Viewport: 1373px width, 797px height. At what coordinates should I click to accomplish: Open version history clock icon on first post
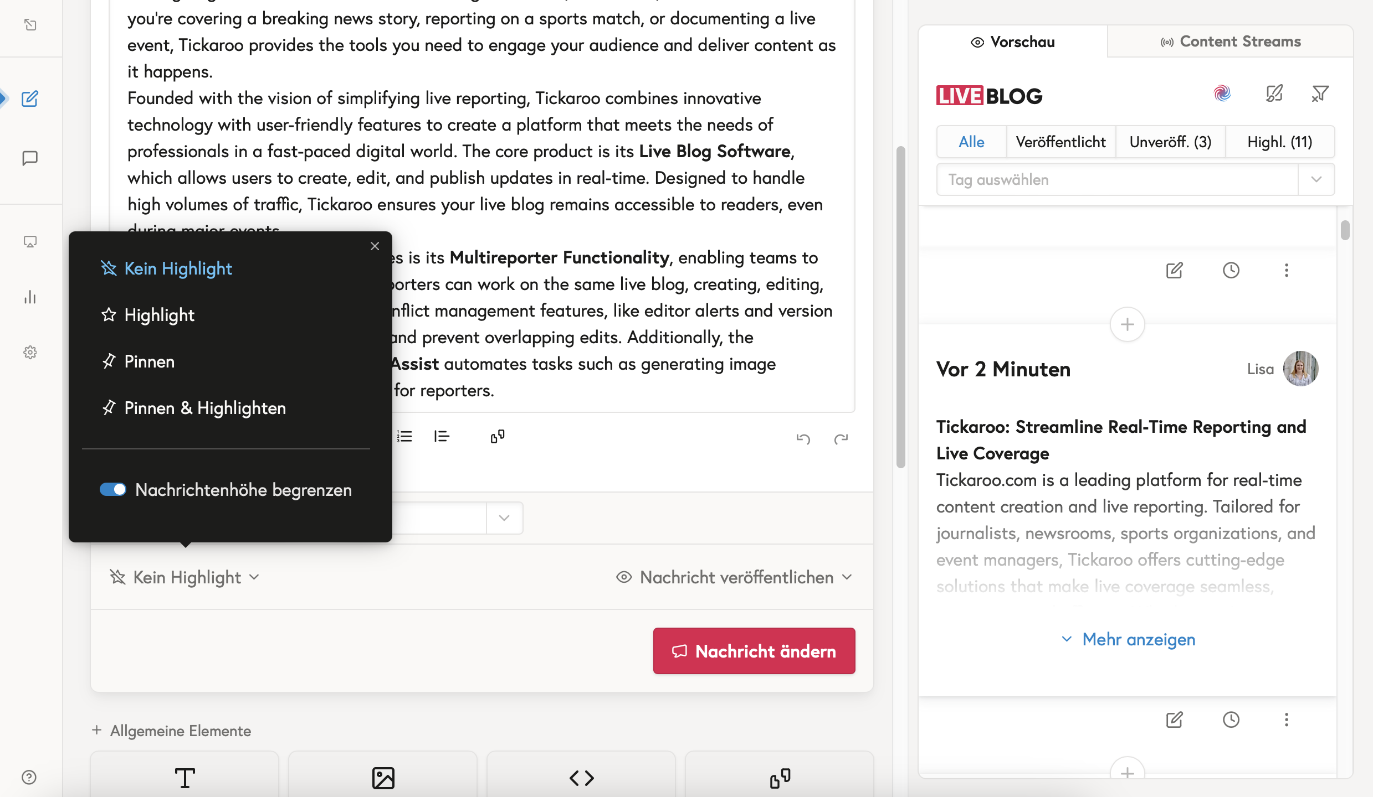pyautogui.click(x=1231, y=270)
